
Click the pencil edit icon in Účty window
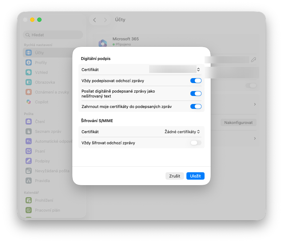point(253,60)
